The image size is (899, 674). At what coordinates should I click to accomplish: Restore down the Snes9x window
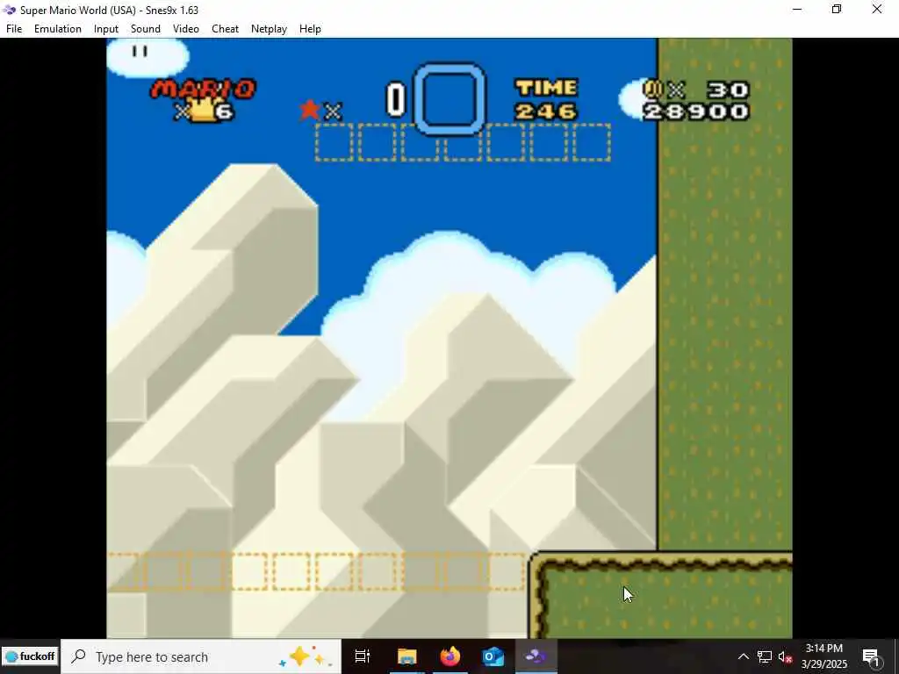pyautogui.click(x=837, y=9)
